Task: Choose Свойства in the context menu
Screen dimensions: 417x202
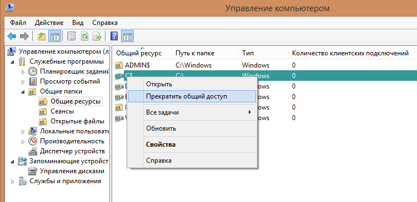Action: 192,144
